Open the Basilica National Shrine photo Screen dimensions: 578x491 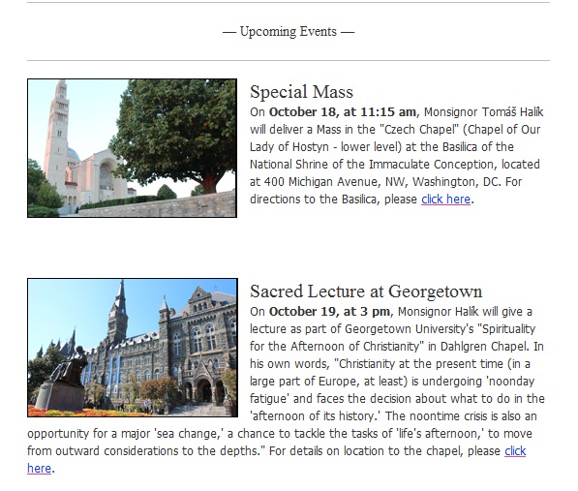[x=132, y=148]
